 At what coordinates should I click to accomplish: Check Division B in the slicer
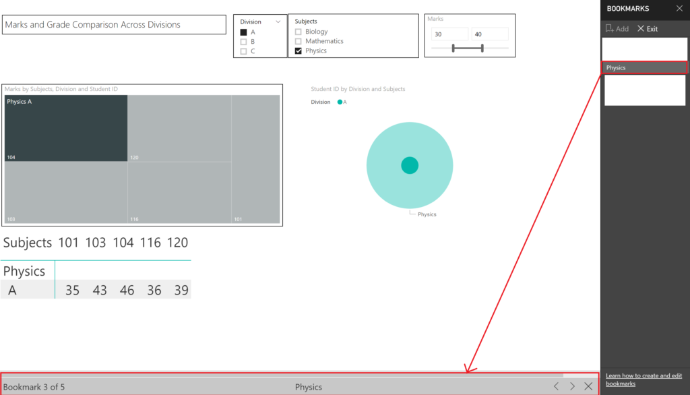point(244,40)
